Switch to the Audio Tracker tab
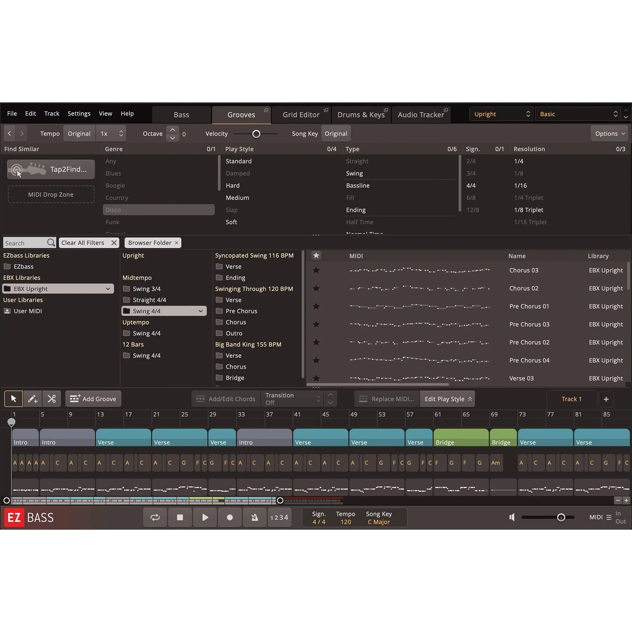Image resolution: width=632 pixels, height=632 pixels. pyautogui.click(x=421, y=115)
